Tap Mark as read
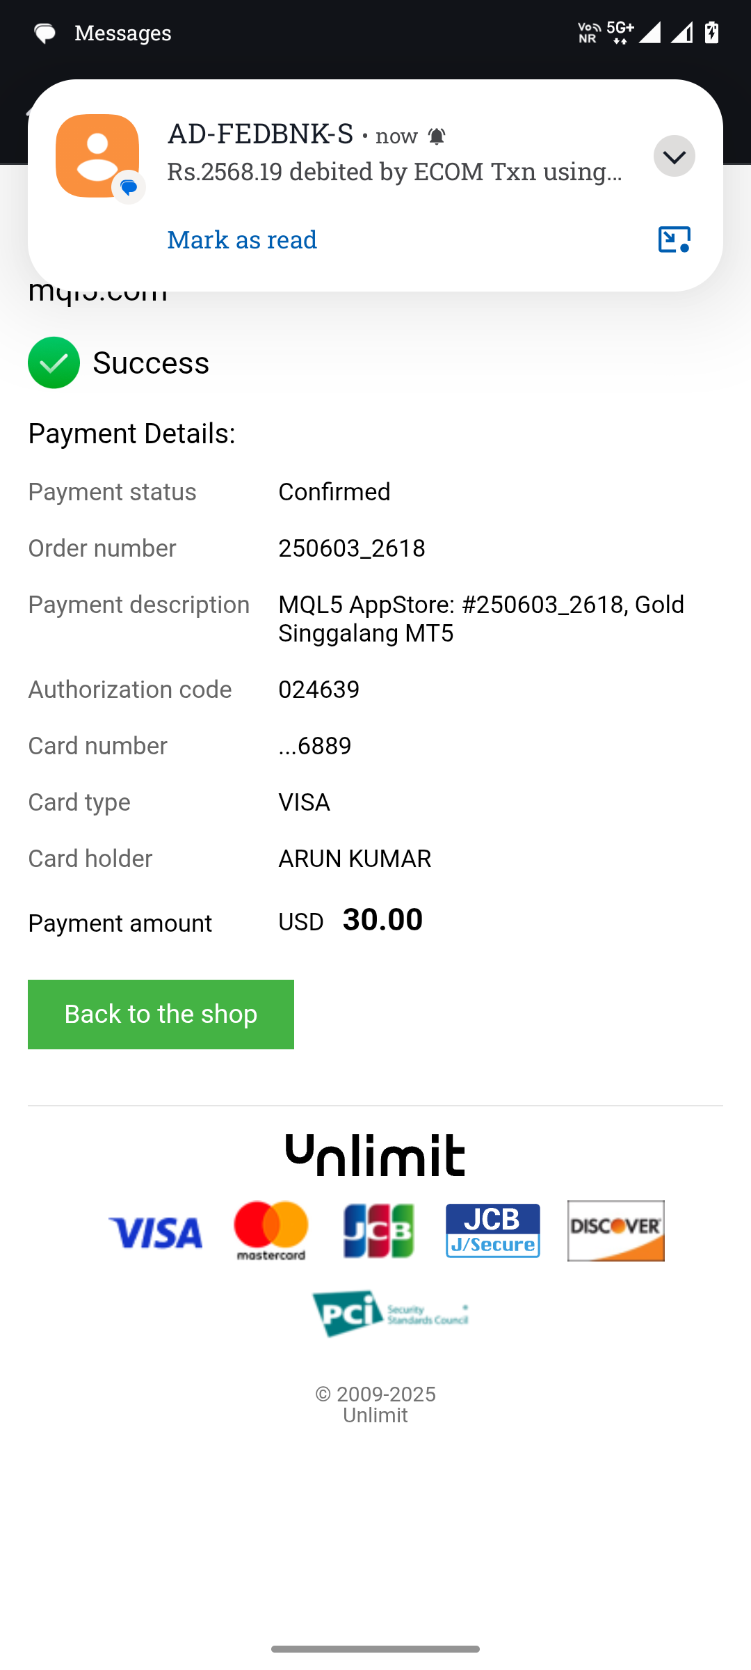 click(242, 239)
